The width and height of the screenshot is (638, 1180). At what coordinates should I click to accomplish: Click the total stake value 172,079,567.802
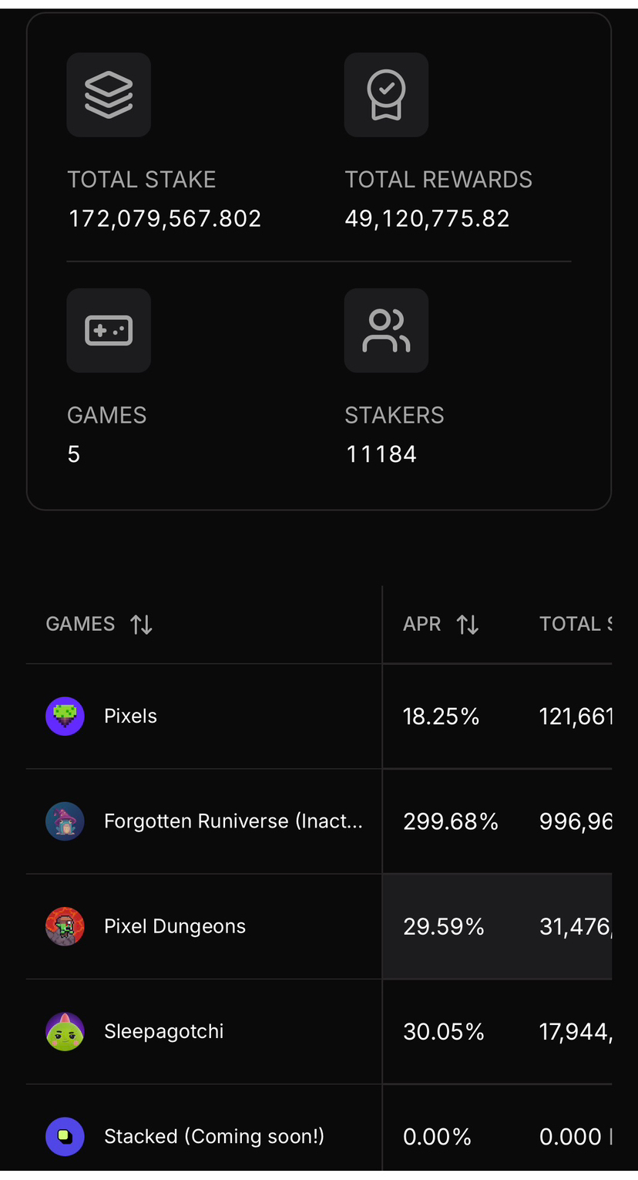coord(165,218)
